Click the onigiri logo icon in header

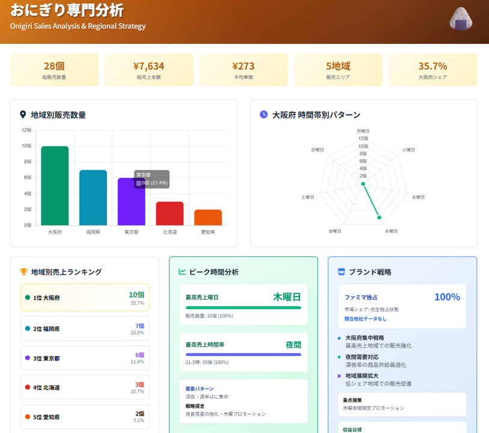click(461, 18)
